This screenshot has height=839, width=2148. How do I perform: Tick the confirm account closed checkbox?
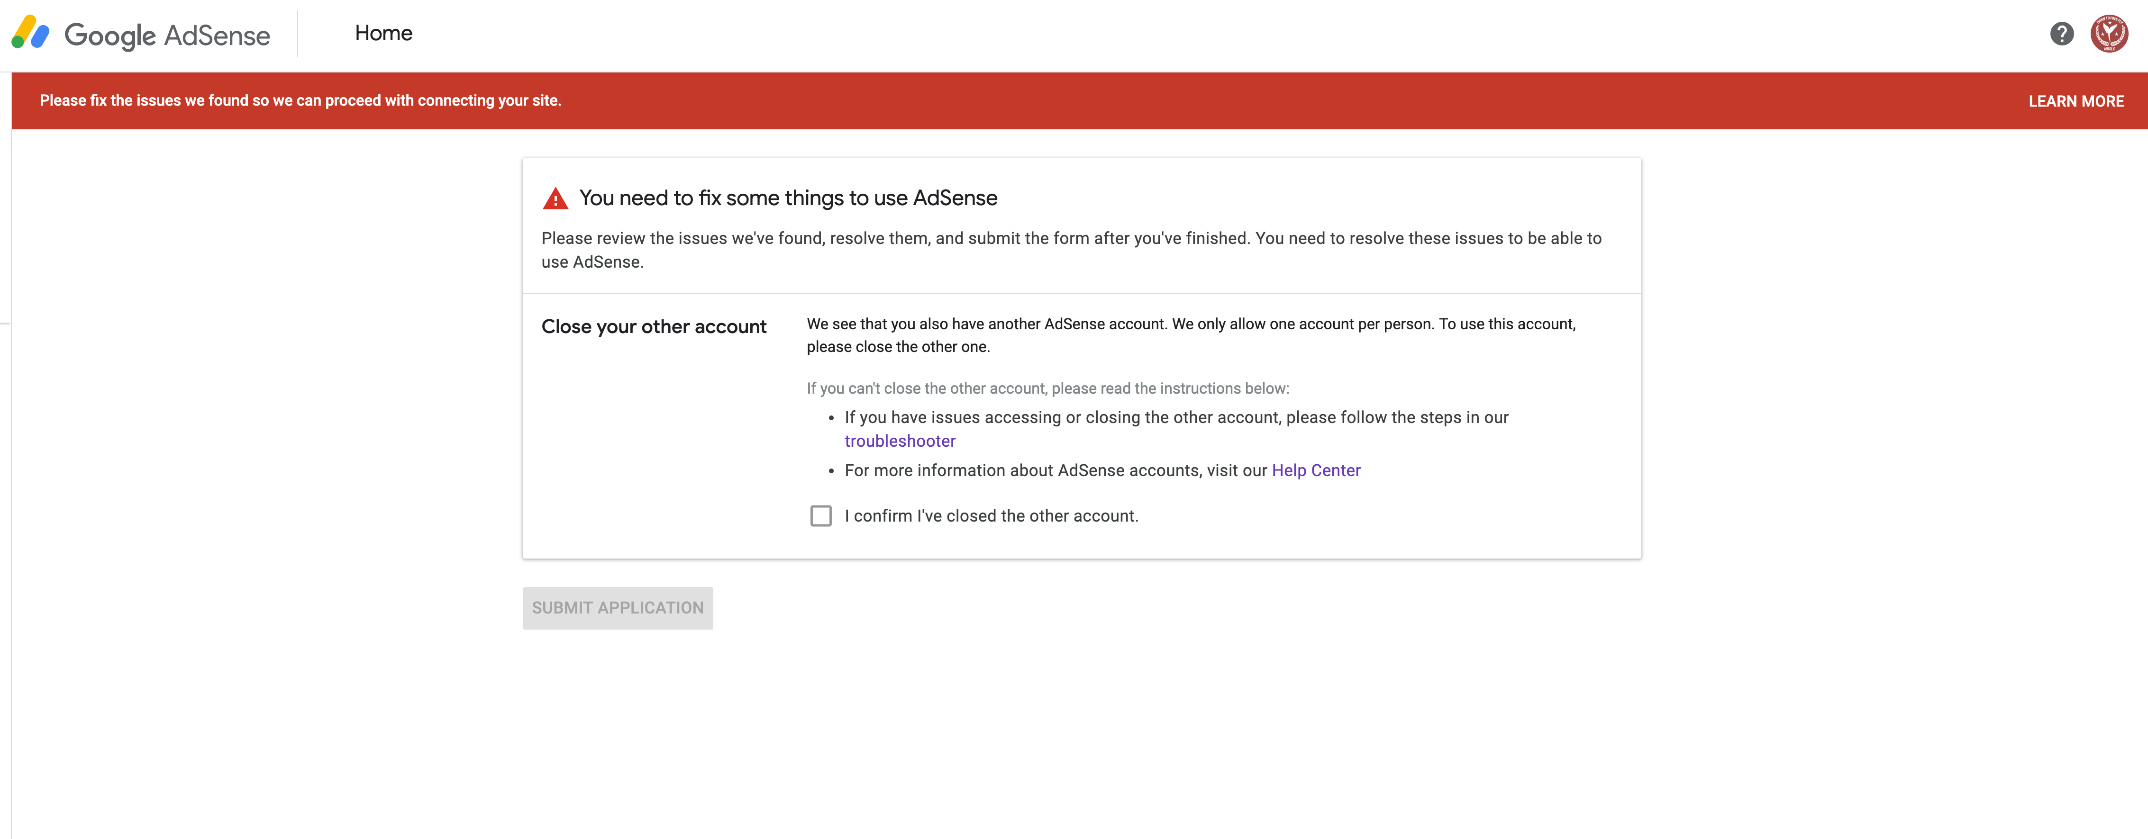(820, 516)
